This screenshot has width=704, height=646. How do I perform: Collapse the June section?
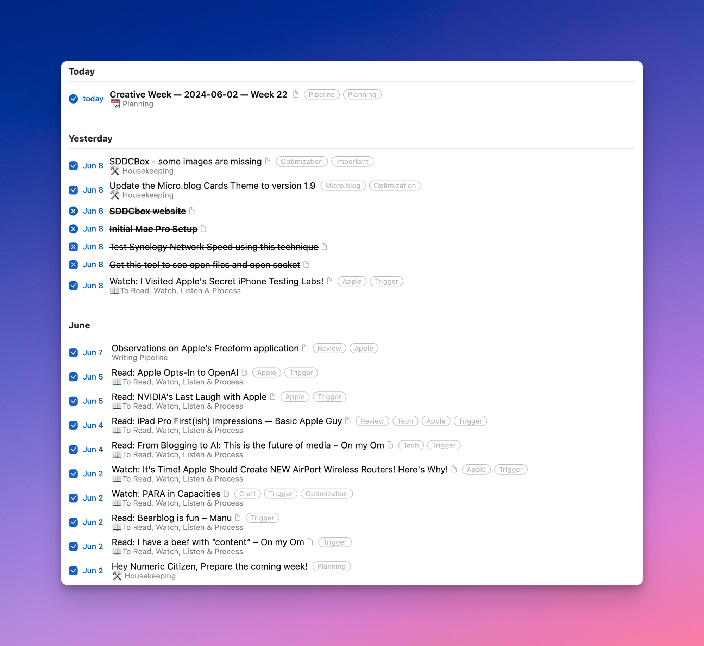(80, 325)
